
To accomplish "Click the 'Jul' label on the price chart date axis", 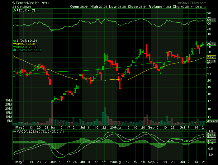I will tap(83, 127).
